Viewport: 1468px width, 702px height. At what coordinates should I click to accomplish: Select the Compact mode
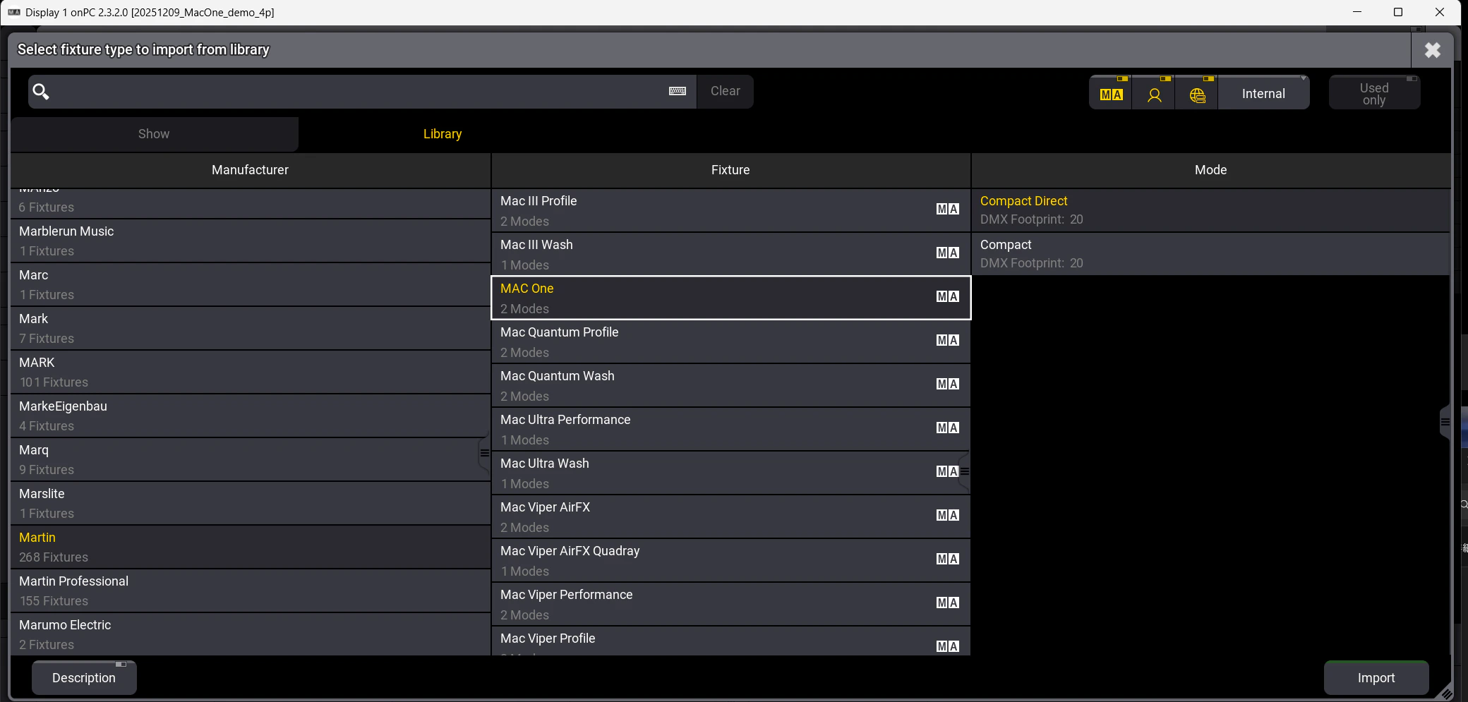tap(1210, 254)
